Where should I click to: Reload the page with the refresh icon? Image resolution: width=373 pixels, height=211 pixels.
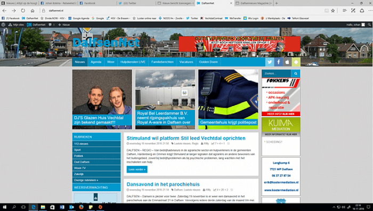pos(23,11)
